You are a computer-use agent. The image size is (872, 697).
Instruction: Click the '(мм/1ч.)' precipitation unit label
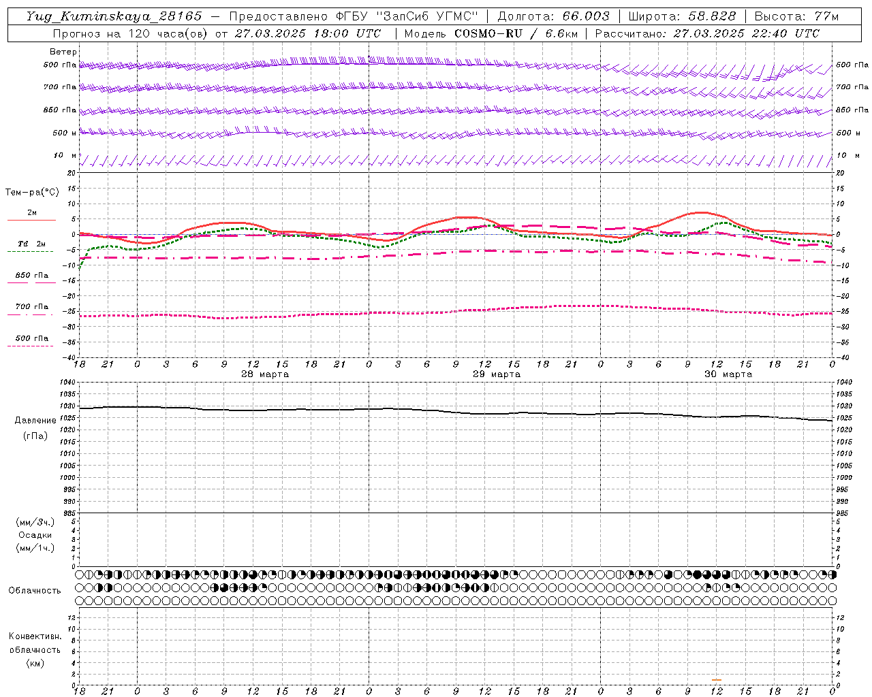click(x=35, y=548)
